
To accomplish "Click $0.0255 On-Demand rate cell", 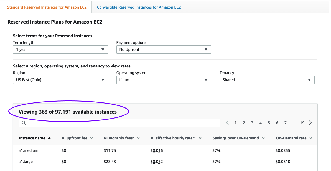I will (x=283, y=151).
